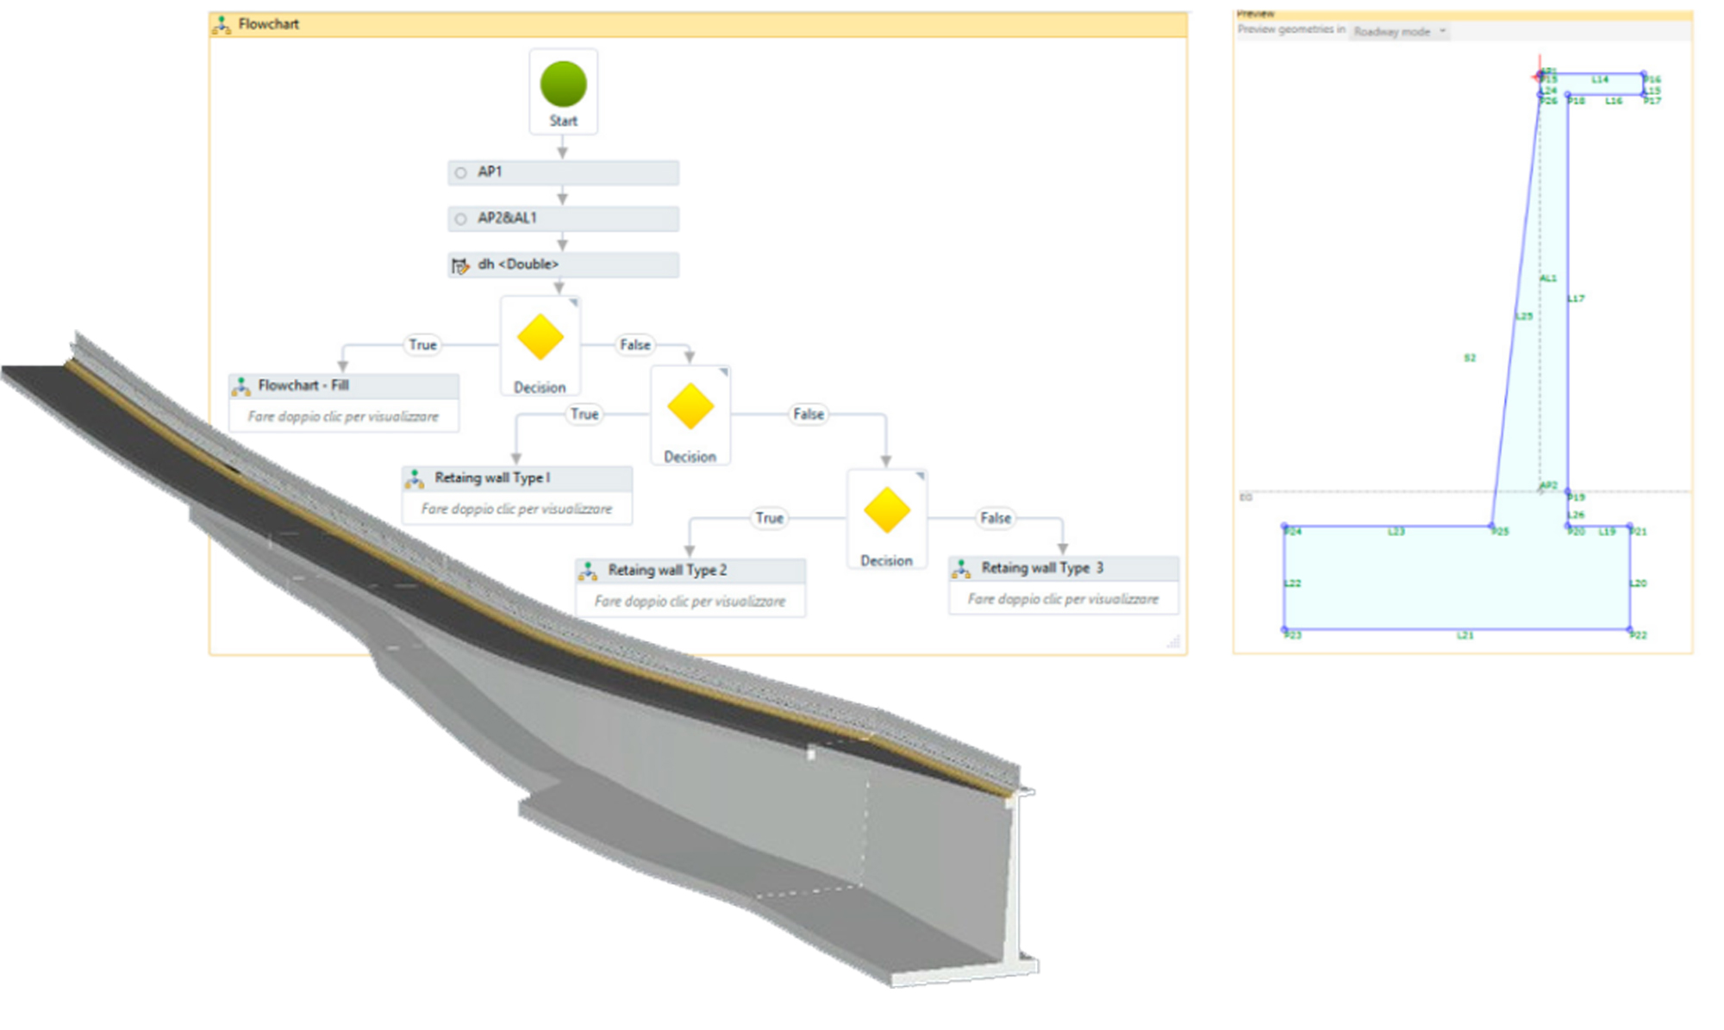This screenshot has height=1030, width=1724.
Task: Click the Retaing wall Type 3 flowchart icon
Action: pyautogui.click(x=961, y=569)
